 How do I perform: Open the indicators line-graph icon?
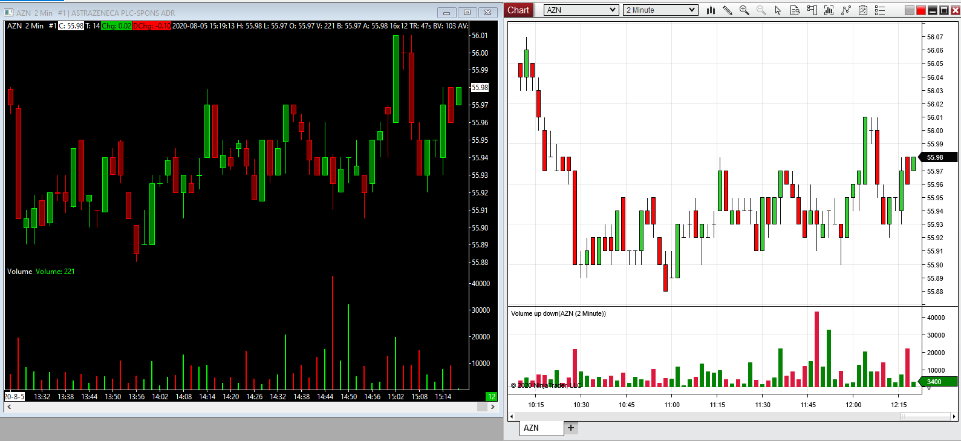[845, 10]
